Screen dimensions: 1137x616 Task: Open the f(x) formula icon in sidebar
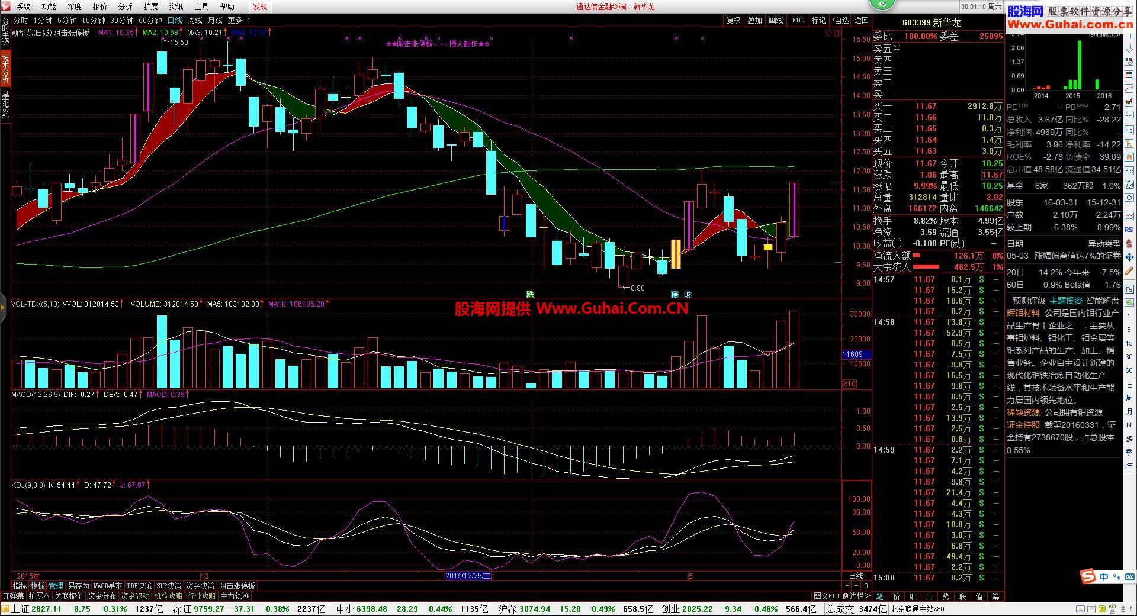click(1129, 185)
